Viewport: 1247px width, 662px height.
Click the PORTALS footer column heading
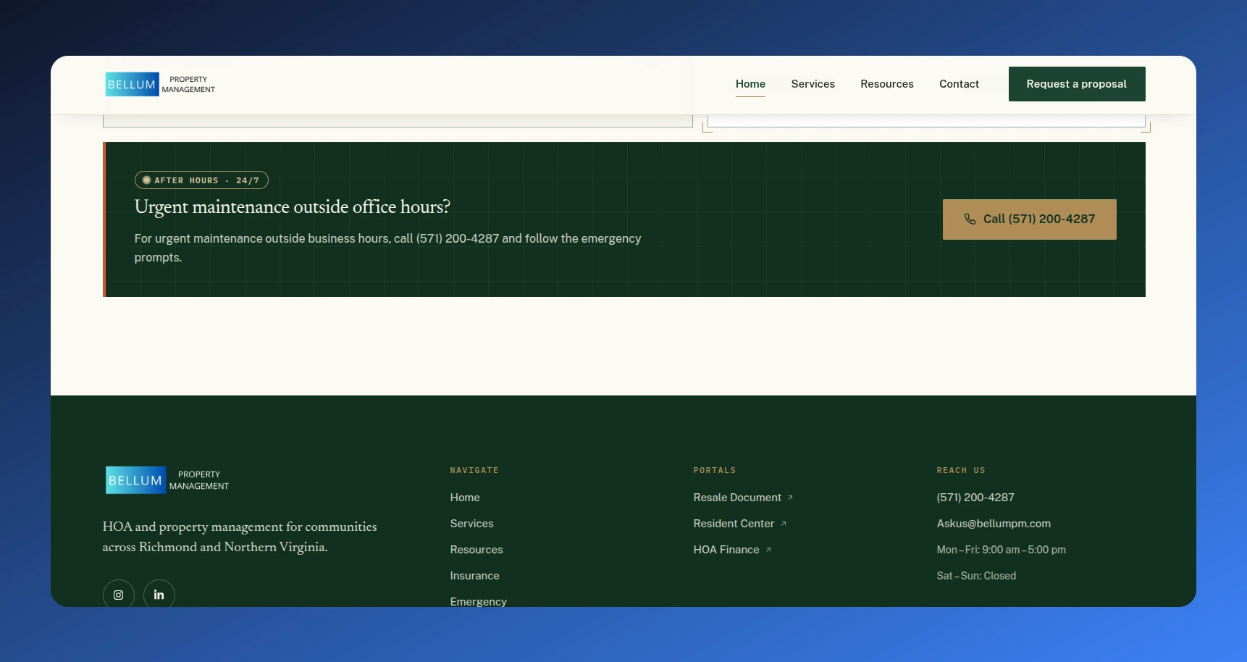[x=715, y=471]
